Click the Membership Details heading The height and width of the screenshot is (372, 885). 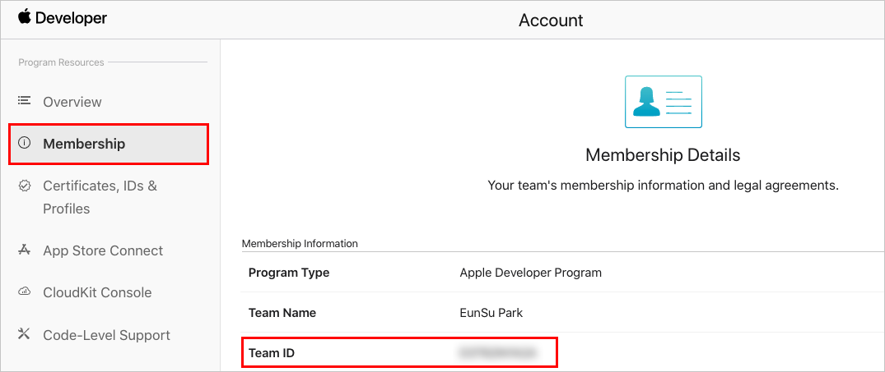click(663, 154)
